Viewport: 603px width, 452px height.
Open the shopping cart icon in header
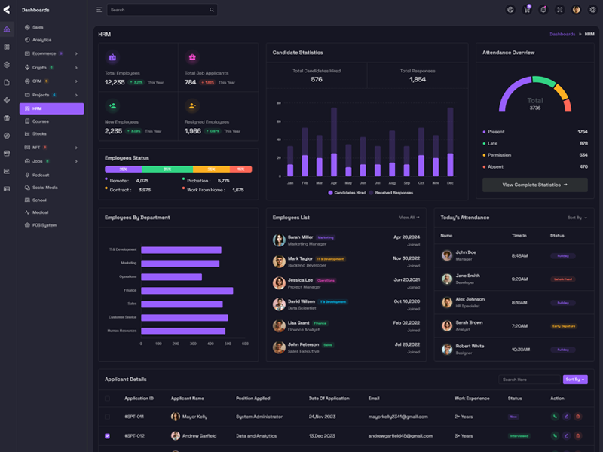[x=527, y=10]
